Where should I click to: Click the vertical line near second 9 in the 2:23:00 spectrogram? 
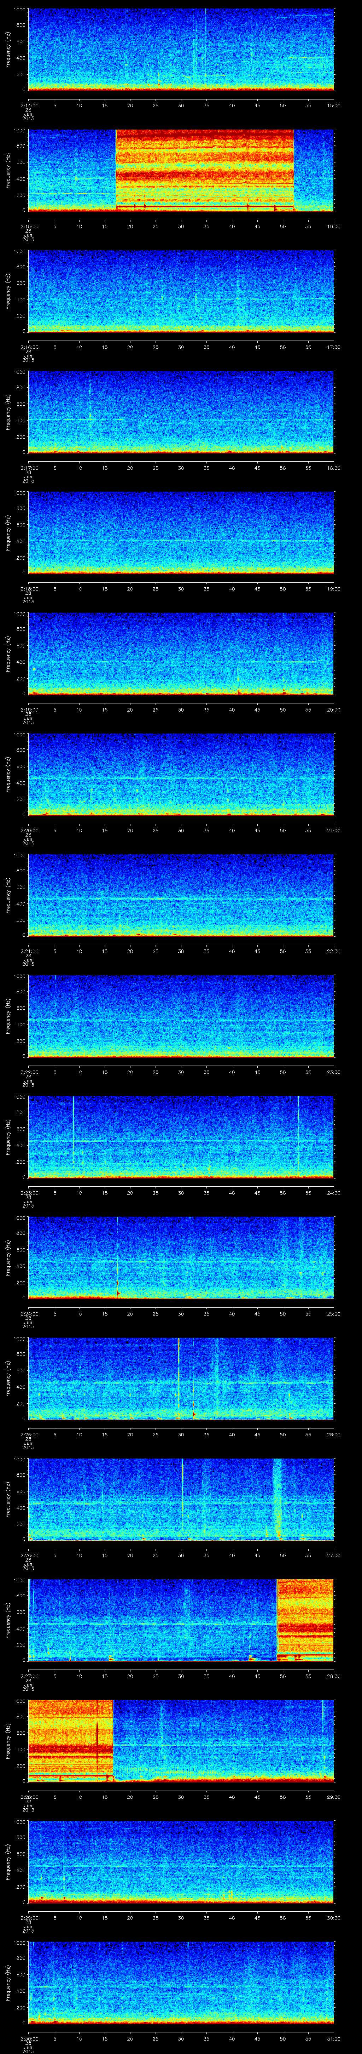[x=74, y=1132]
